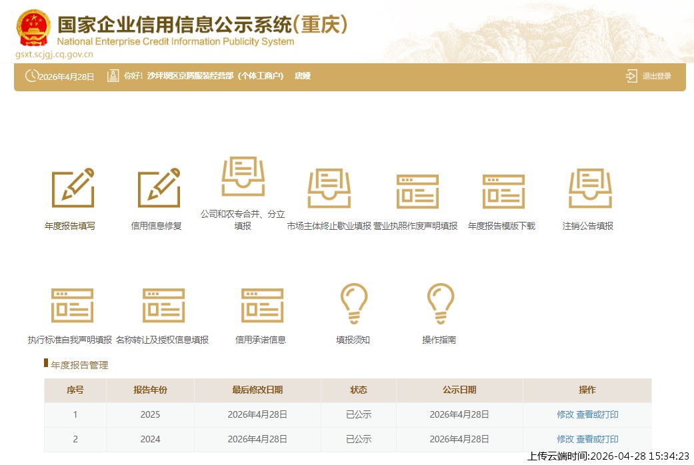Click 查看或打印 for the 2024 report
Image resolution: width=694 pixels, height=465 pixels.
[597, 439]
